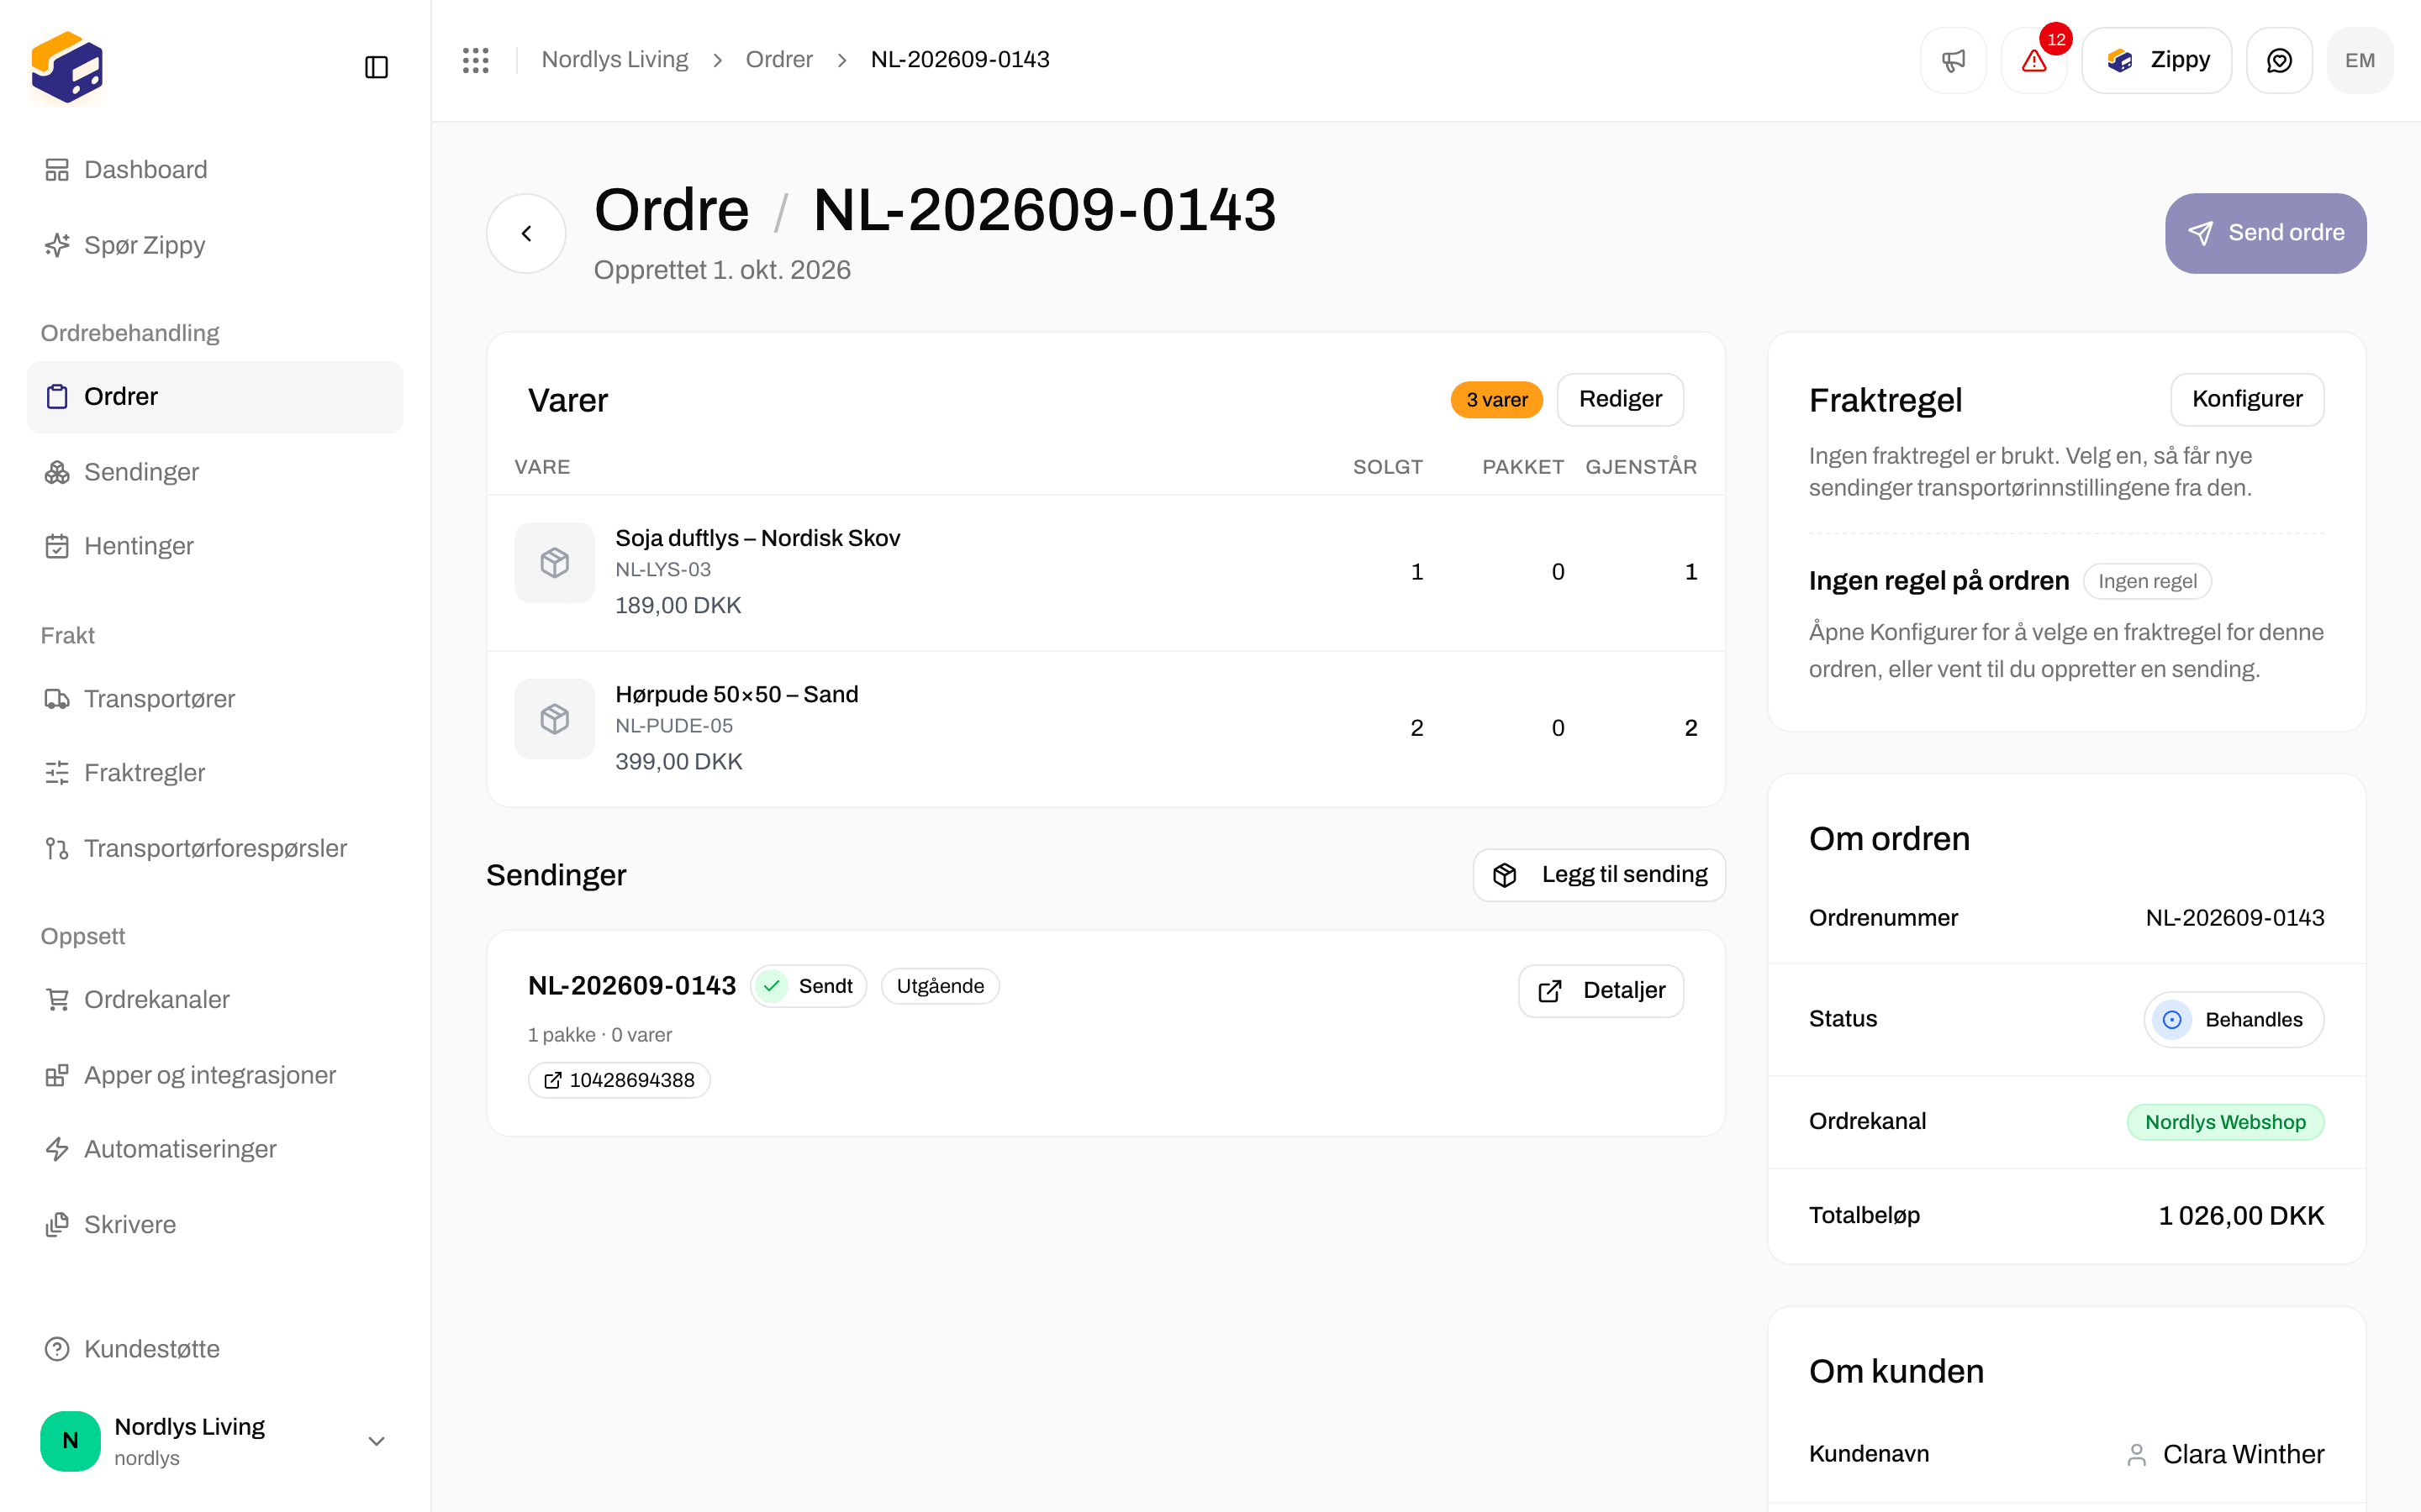Click Legg til sending button
The width and height of the screenshot is (2421, 1512).
(1599, 875)
